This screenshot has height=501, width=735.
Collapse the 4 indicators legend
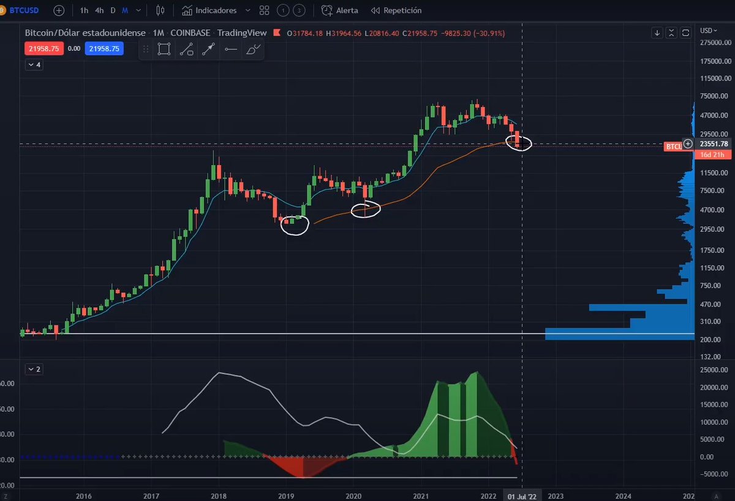click(34, 64)
